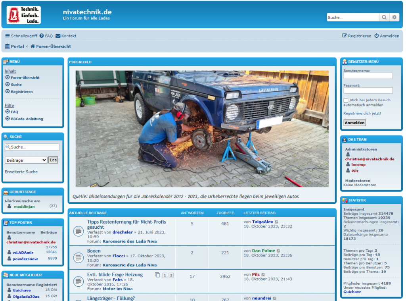Open top poster wLADAmir profile
Image resolution: width=406 pixels, height=301 pixels.
(x=23, y=252)
